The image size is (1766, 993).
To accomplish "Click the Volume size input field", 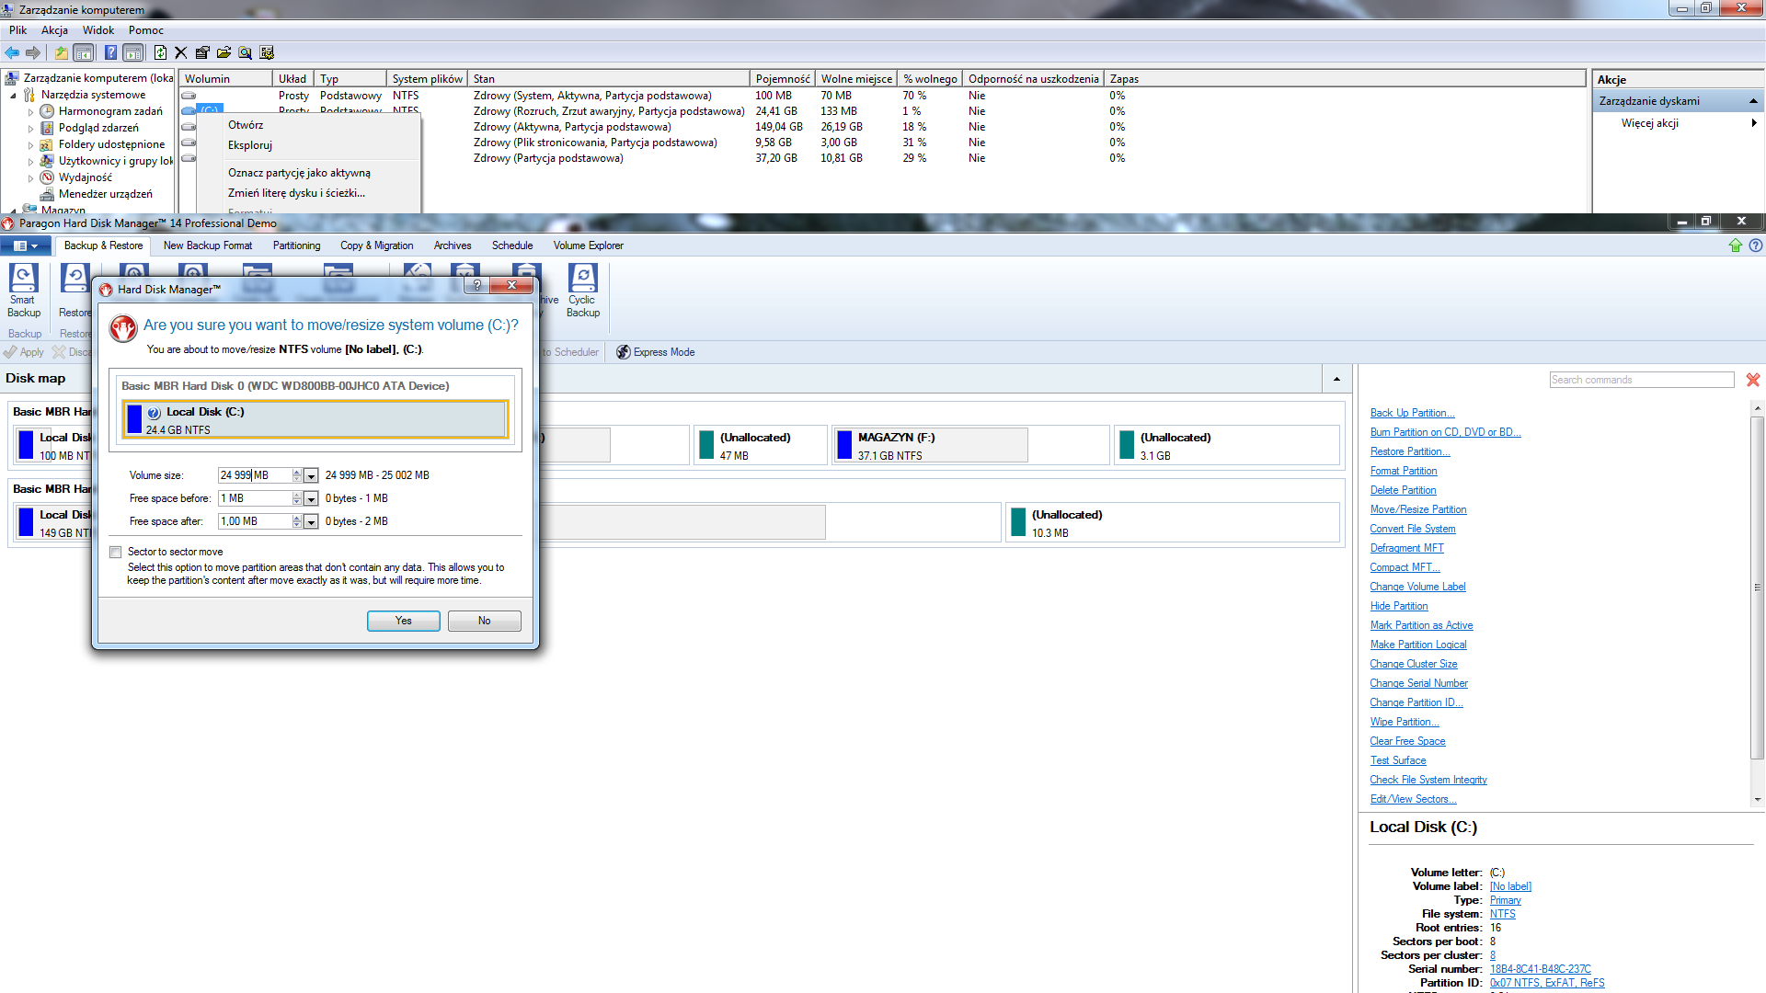I will pyautogui.click(x=255, y=475).
